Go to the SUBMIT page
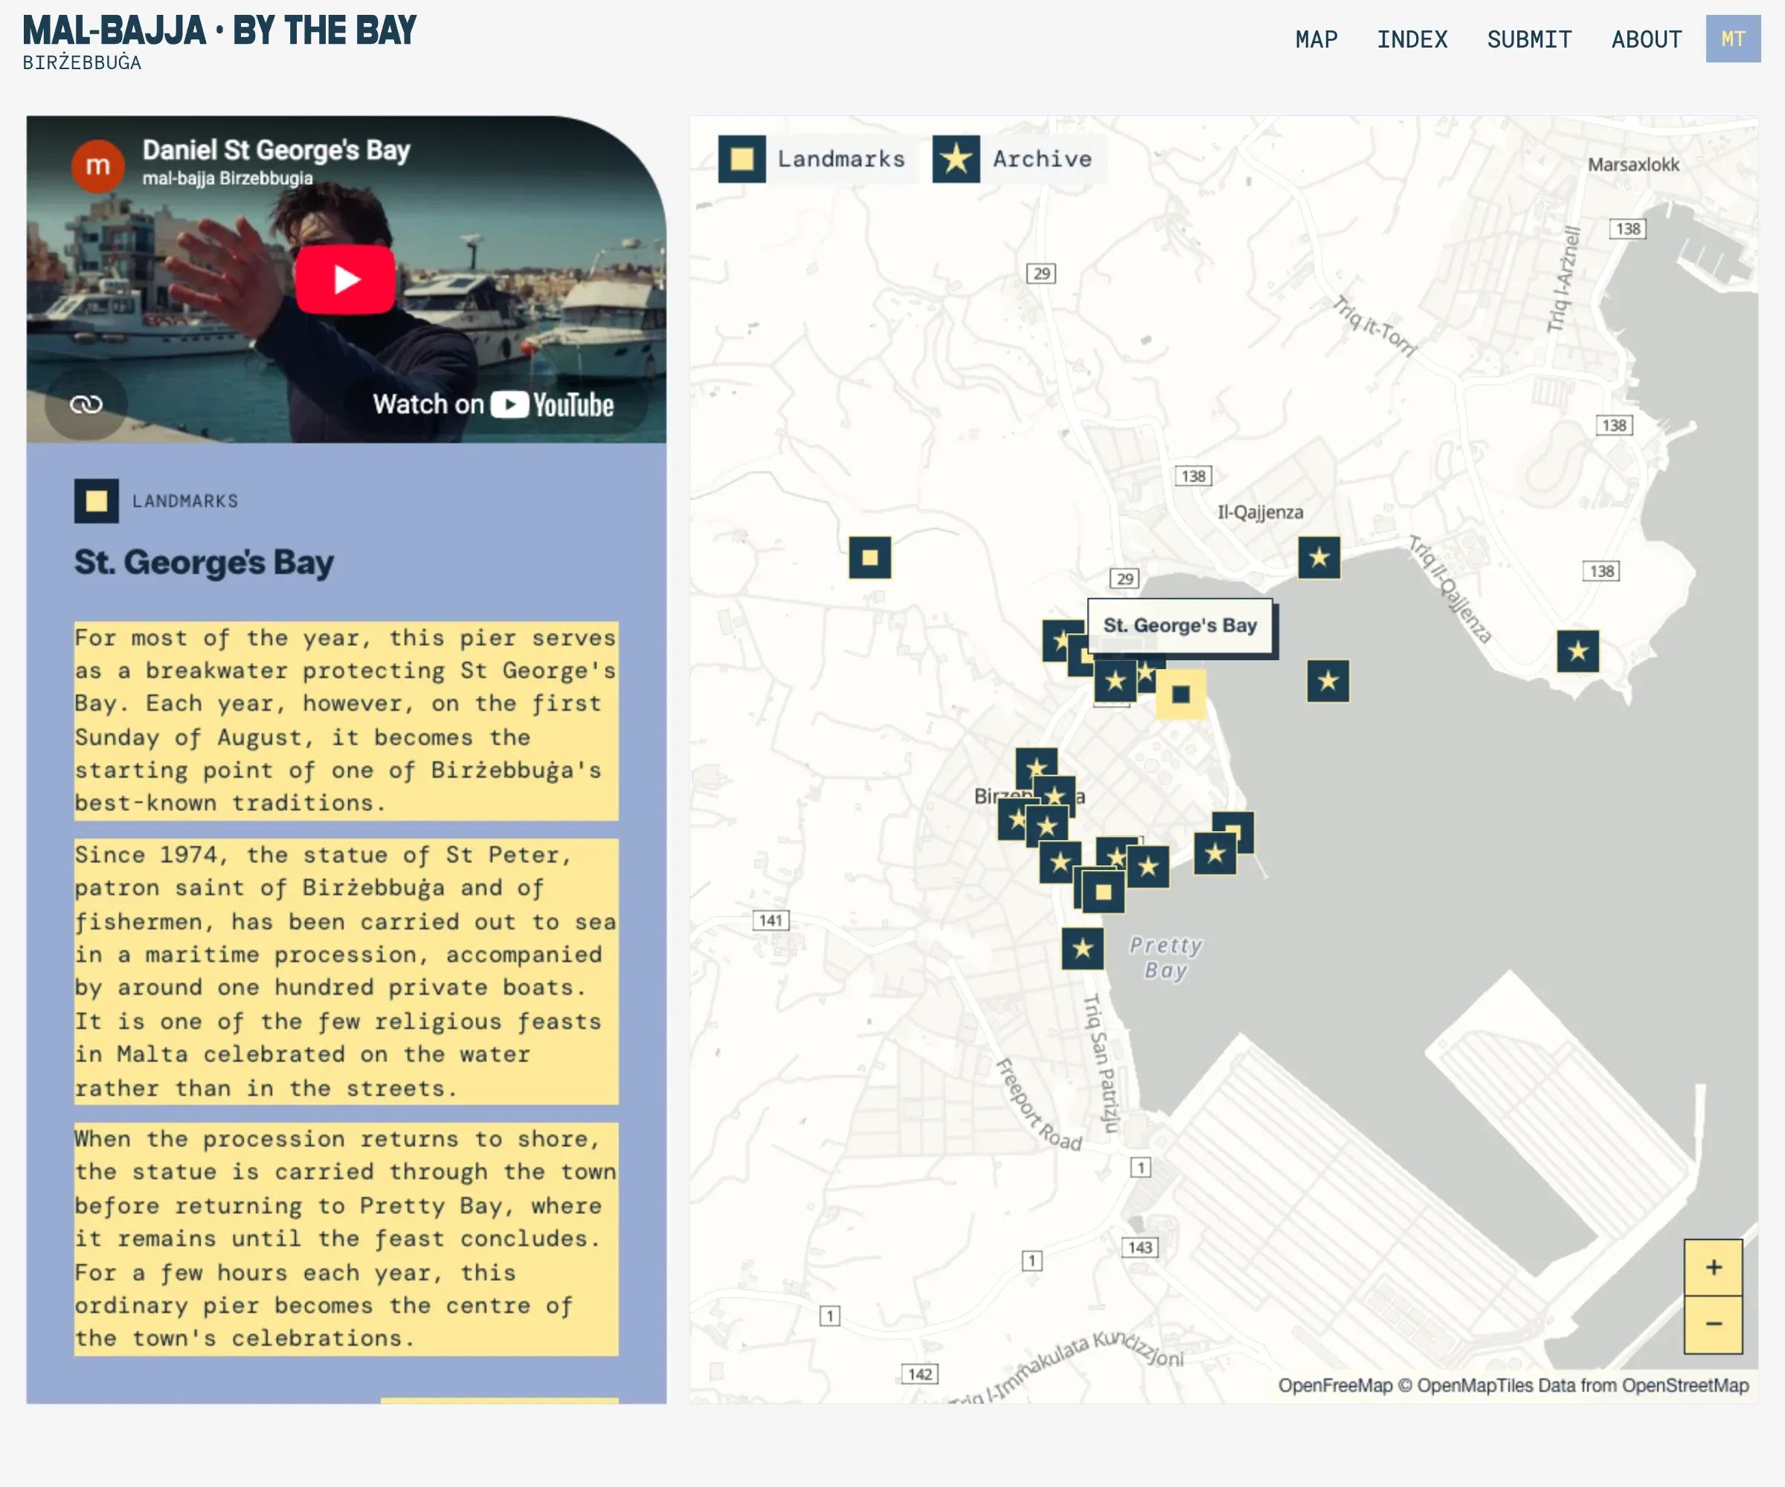Image resolution: width=1785 pixels, height=1487 pixels. pyautogui.click(x=1529, y=39)
